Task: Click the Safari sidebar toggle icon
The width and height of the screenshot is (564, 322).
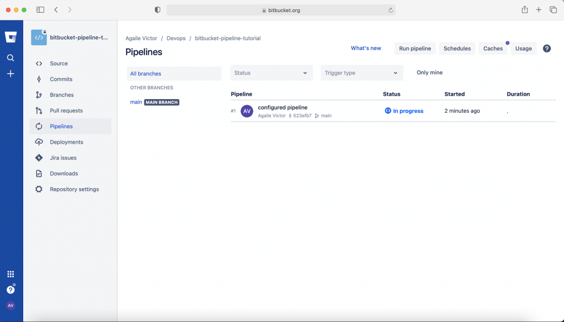Action: [x=40, y=10]
